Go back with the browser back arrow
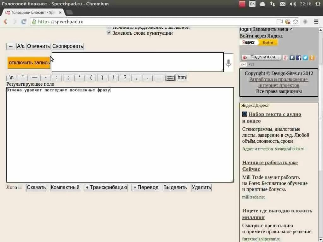The width and height of the screenshot is (323, 242). point(5,21)
